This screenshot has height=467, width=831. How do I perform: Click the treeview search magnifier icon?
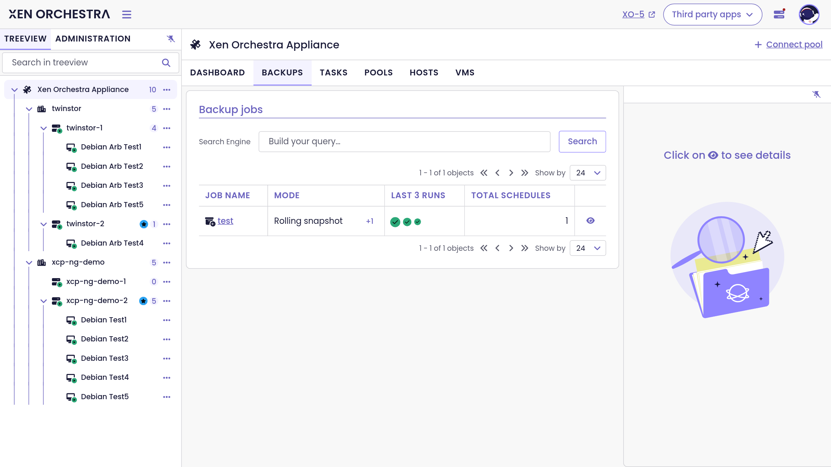[166, 63]
